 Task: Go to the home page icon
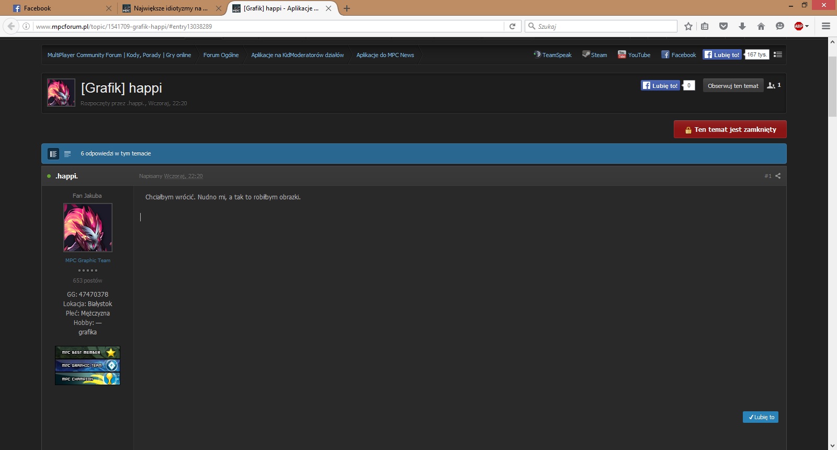point(761,26)
